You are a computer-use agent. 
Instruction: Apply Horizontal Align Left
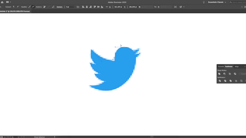[x=83, y=7]
